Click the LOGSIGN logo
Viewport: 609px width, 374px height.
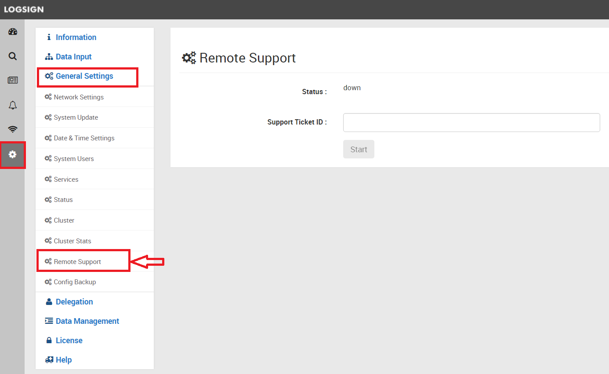click(x=24, y=9)
